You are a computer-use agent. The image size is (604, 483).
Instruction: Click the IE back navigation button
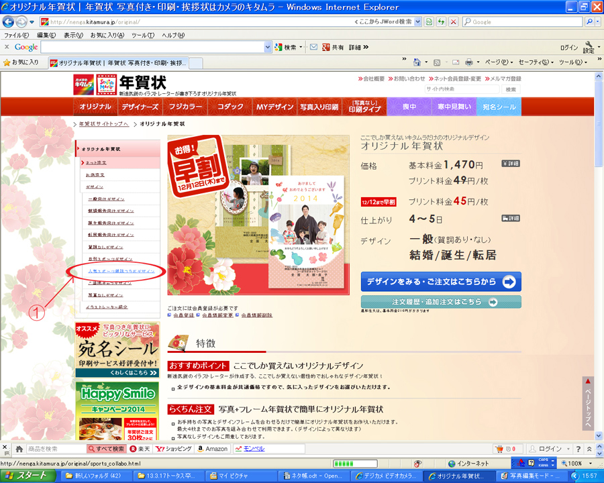coord(9,21)
